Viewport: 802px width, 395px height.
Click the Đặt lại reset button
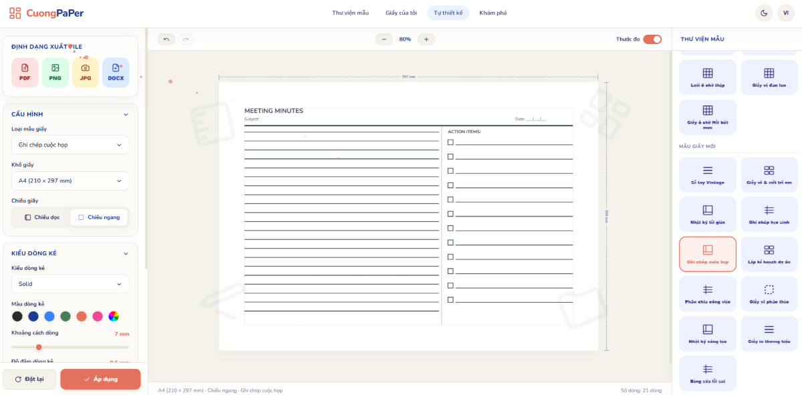(x=29, y=379)
